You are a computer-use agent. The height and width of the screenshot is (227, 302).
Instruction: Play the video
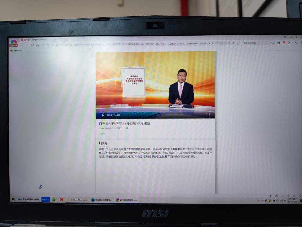tap(103, 115)
